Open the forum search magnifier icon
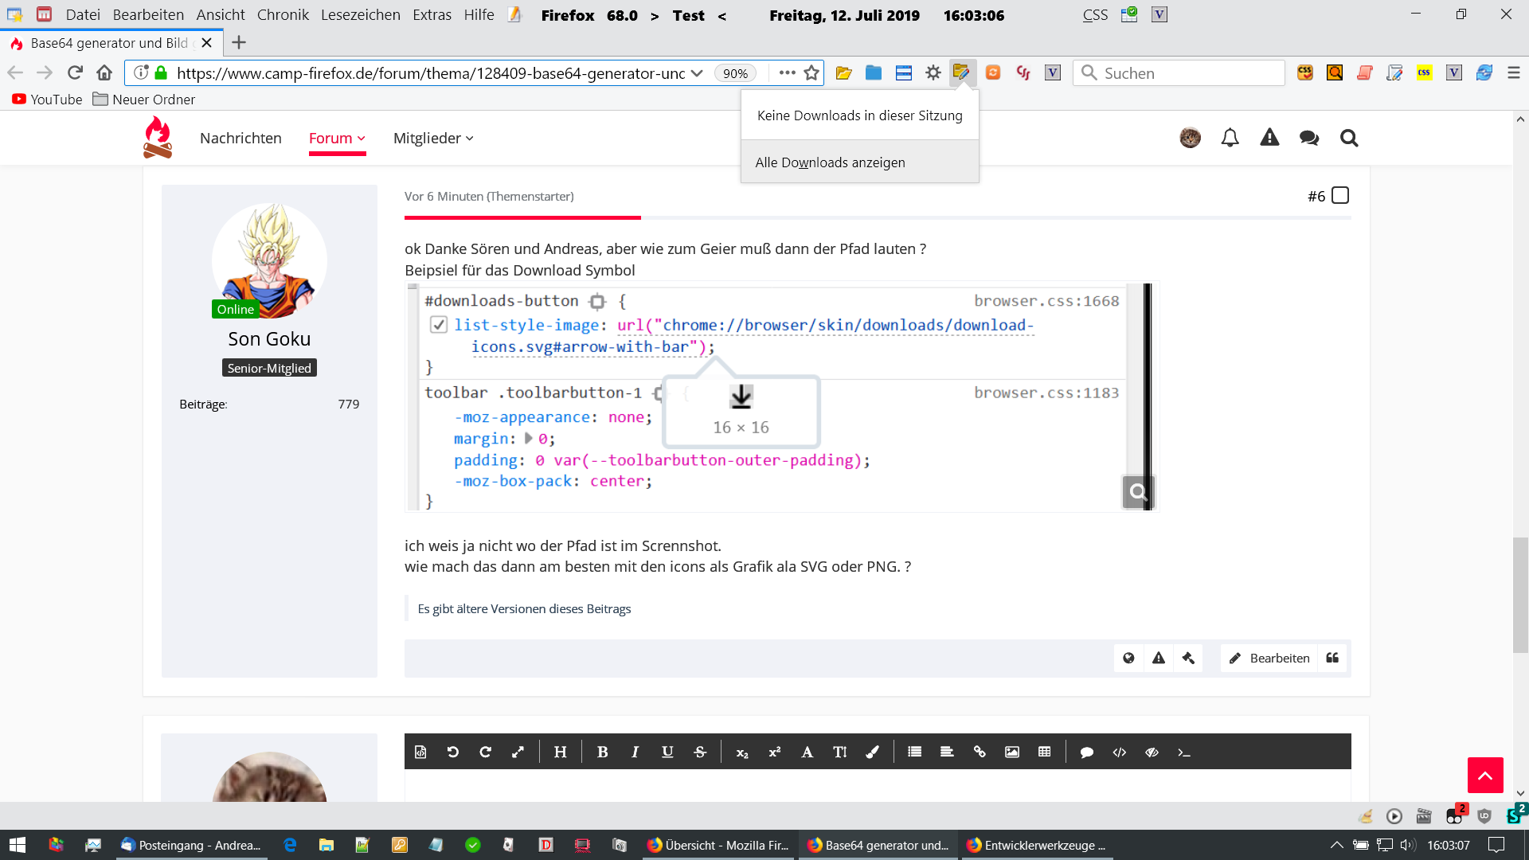 click(1348, 138)
